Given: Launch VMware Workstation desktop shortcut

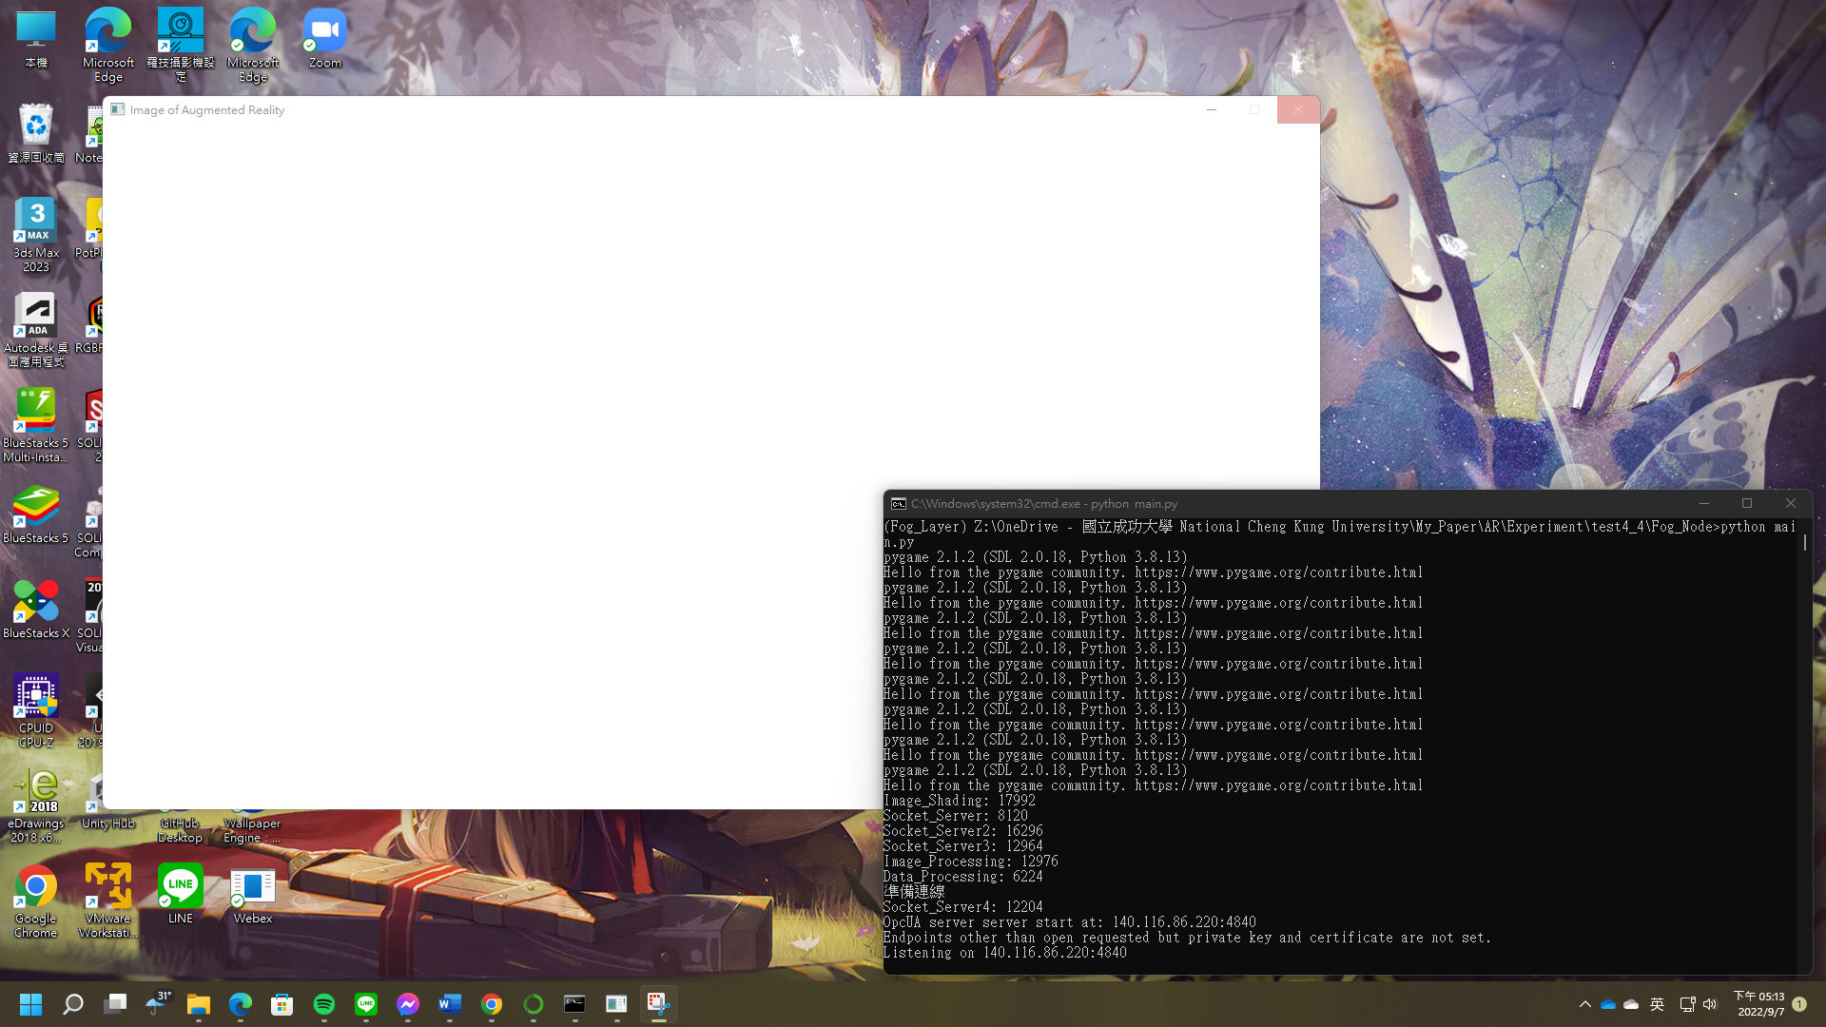Looking at the screenshot, I should (x=107, y=901).
